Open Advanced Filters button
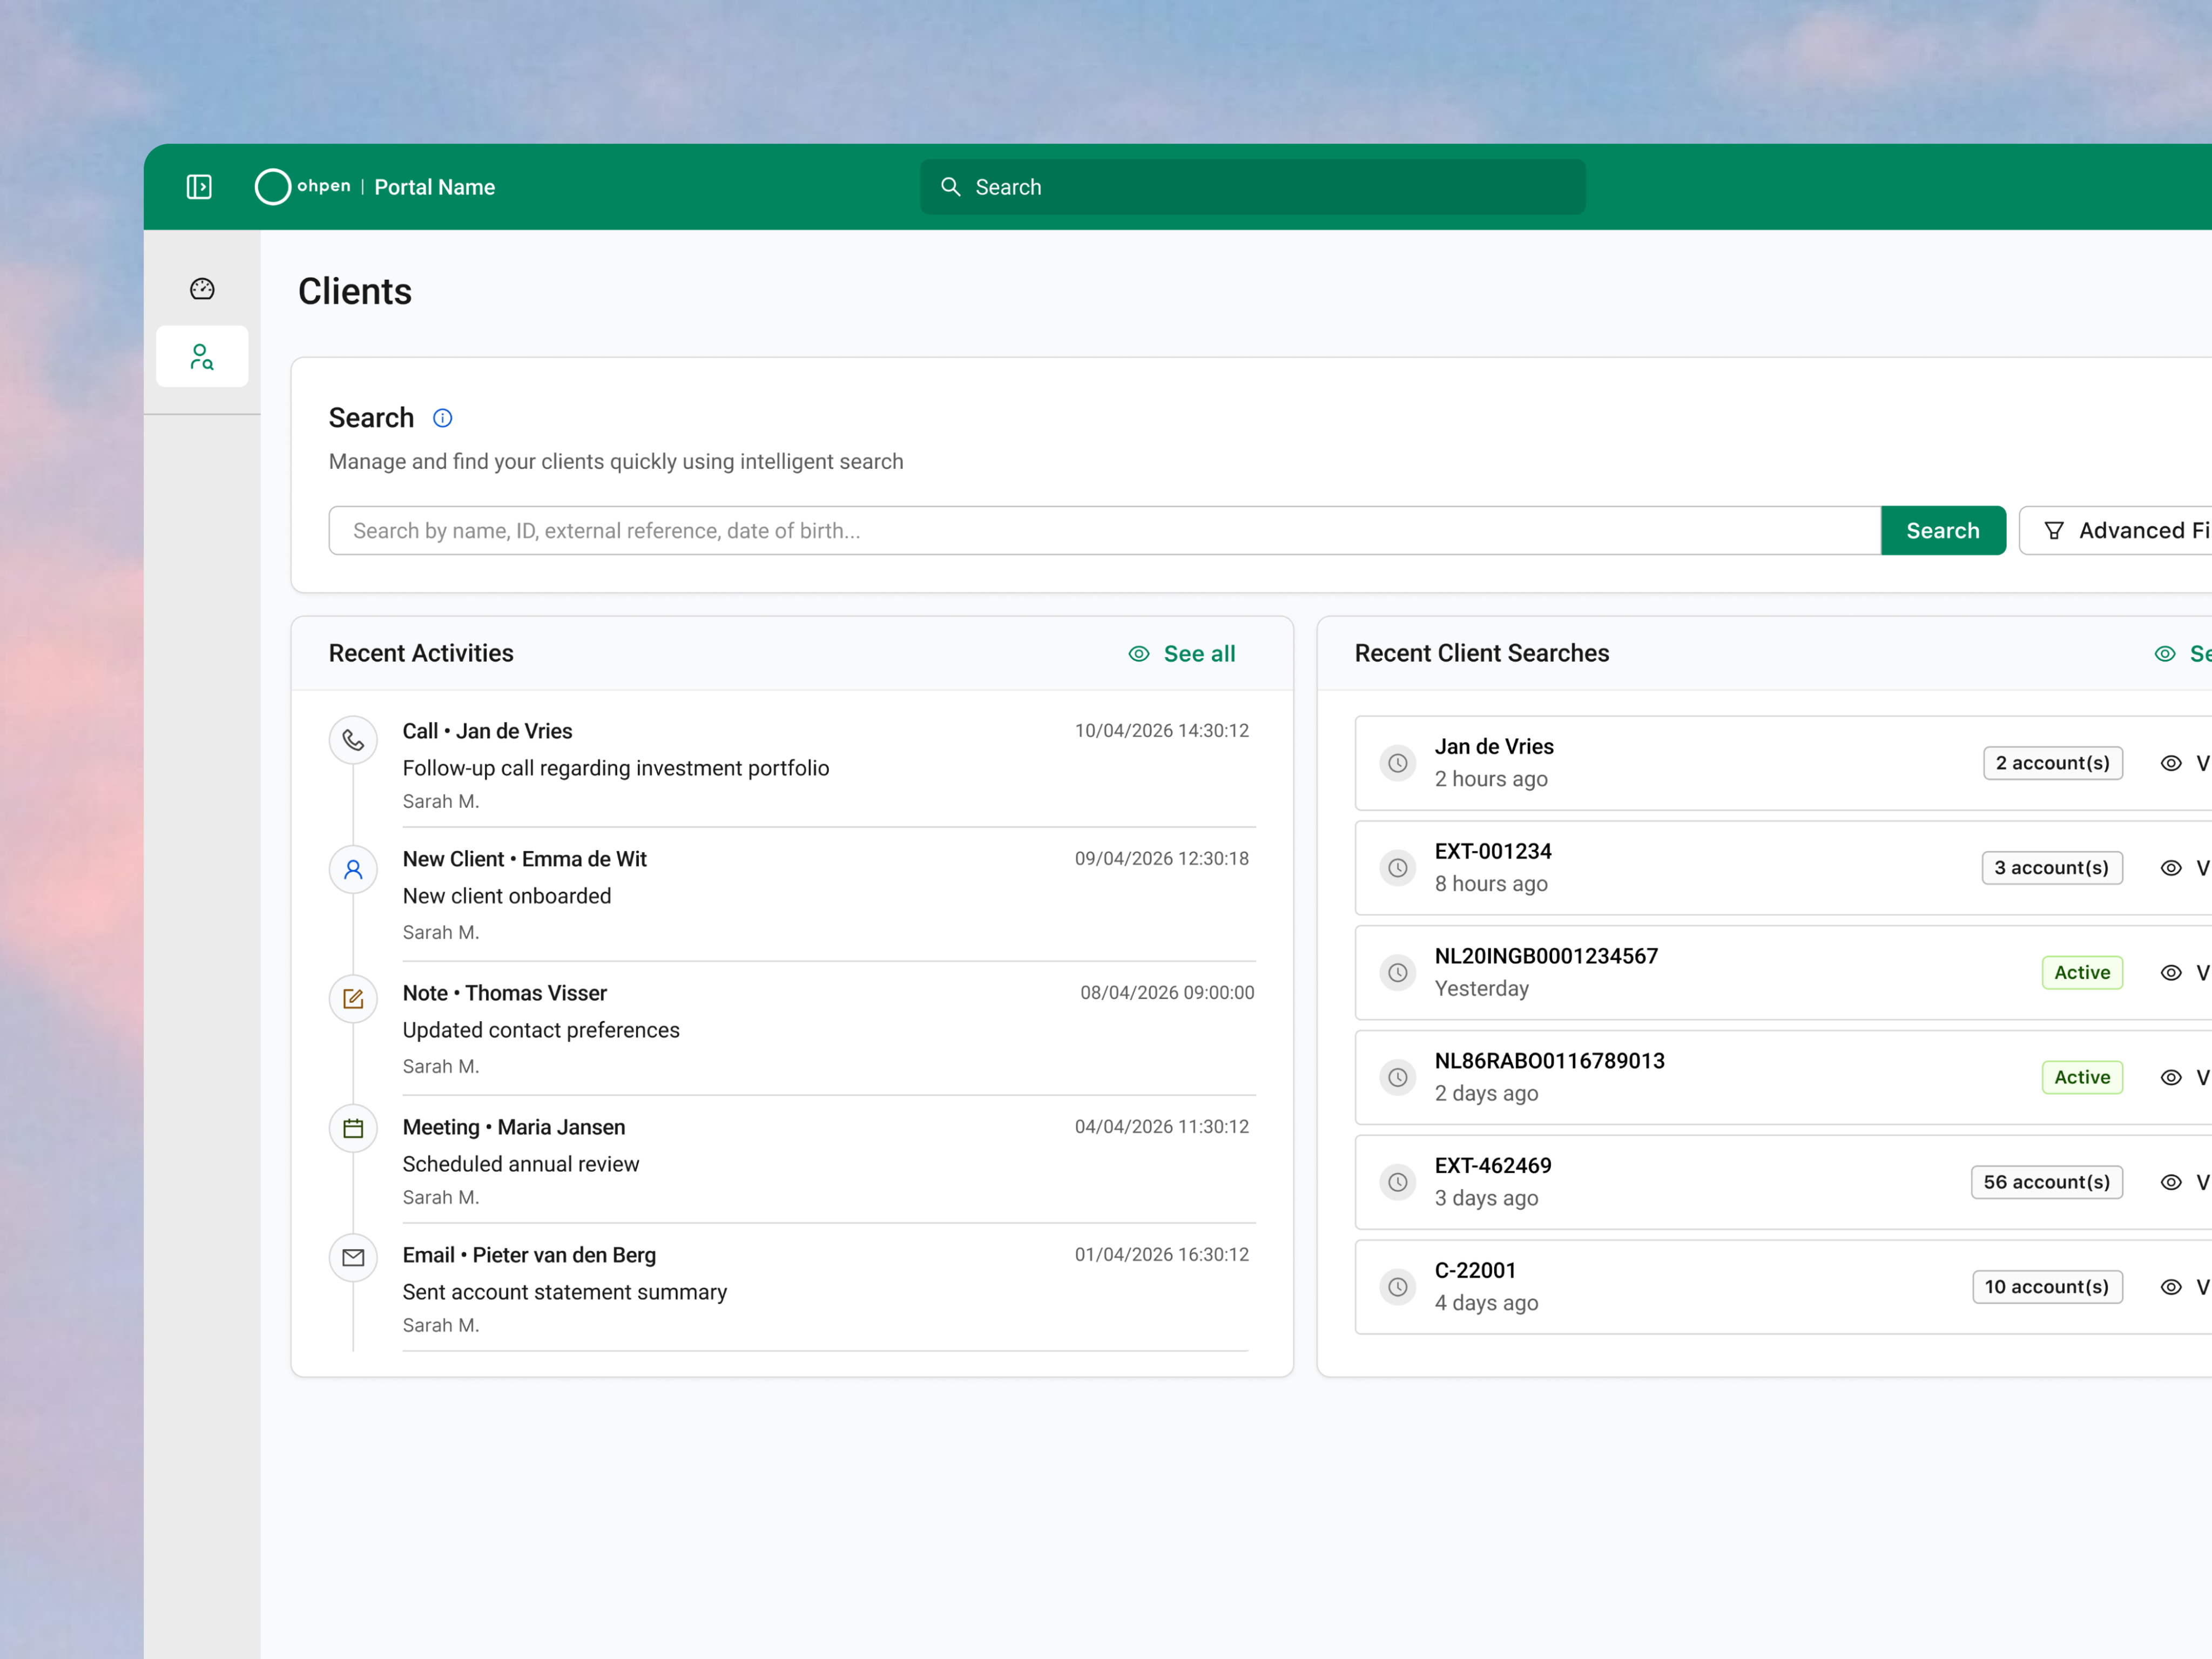This screenshot has height=1659, width=2212. (2115, 530)
